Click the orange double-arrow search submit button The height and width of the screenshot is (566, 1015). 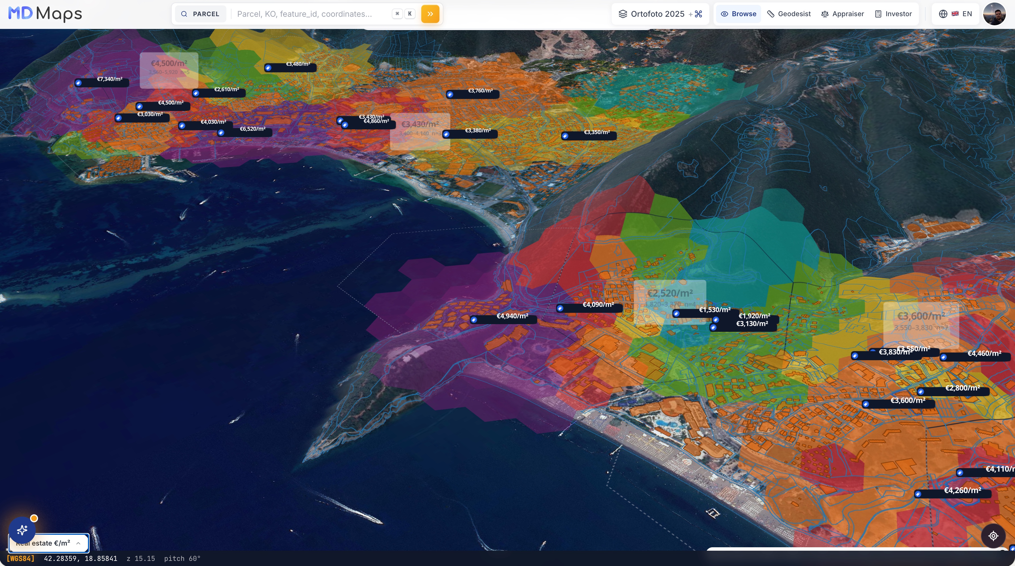tap(430, 14)
